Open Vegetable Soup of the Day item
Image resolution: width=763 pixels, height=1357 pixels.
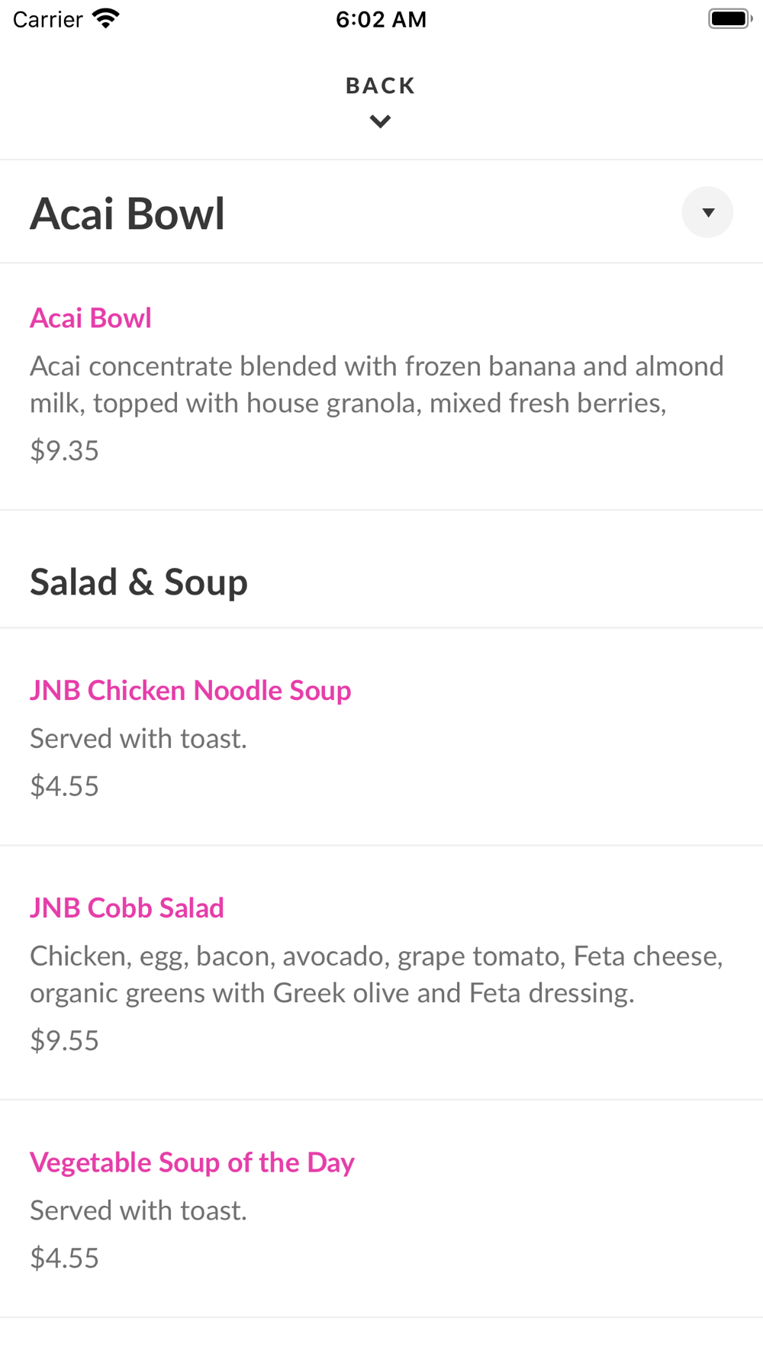(x=192, y=1162)
